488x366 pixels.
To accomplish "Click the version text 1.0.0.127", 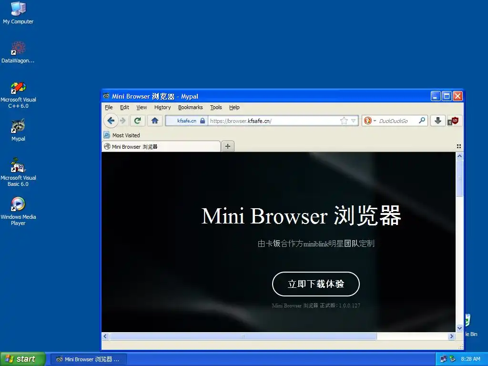I will coord(349,305).
